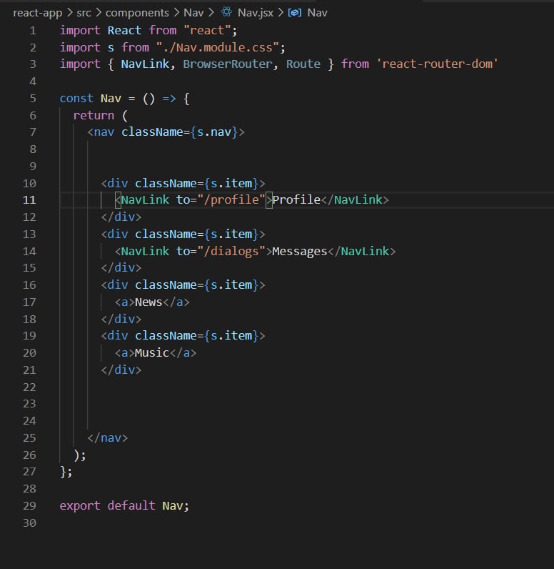Click "const" keyword on line 5
Image resolution: width=554 pixels, height=569 pixels.
76,99
